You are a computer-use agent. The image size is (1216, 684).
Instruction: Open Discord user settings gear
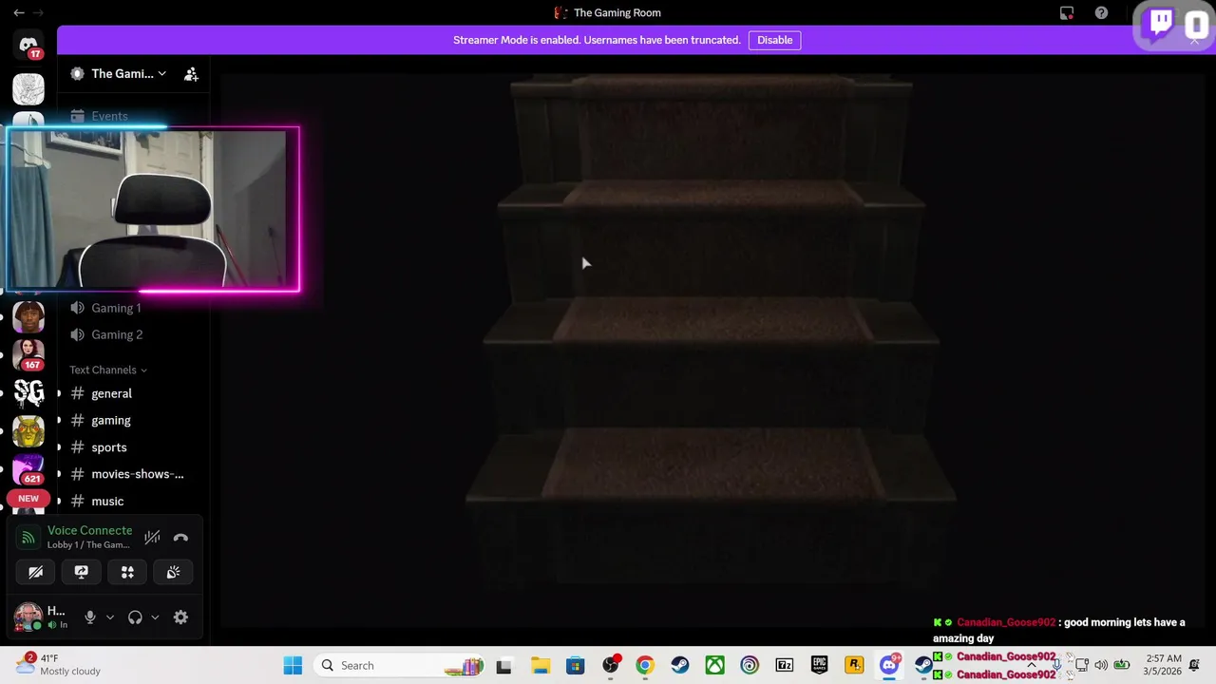tap(180, 617)
